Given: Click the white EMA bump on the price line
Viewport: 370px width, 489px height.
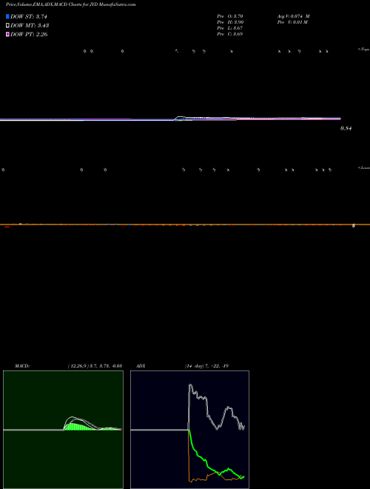Looking at the screenshot, I should (x=181, y=117).
